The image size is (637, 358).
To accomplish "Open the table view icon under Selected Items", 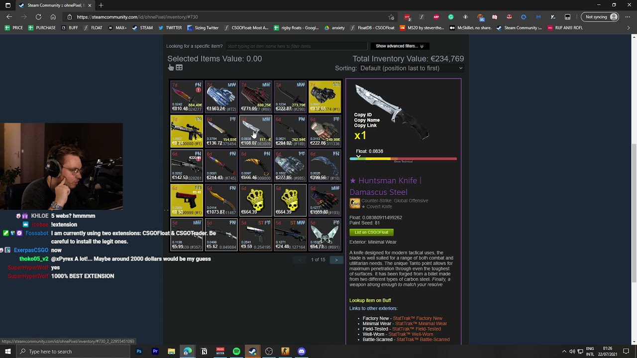I will pos(179,68).
